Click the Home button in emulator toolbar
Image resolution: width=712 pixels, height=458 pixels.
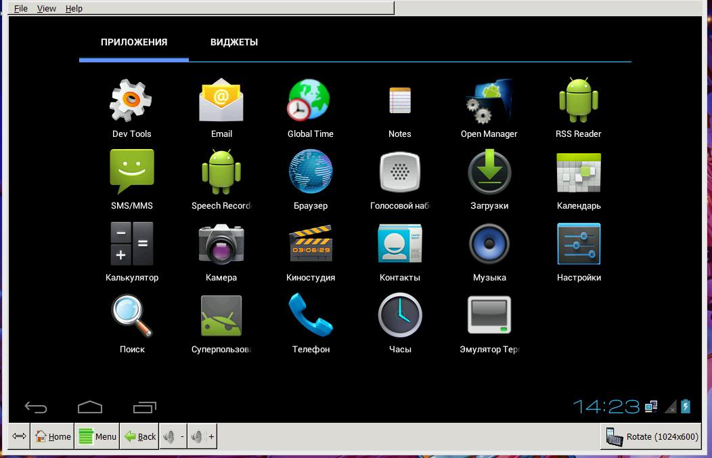53,436
